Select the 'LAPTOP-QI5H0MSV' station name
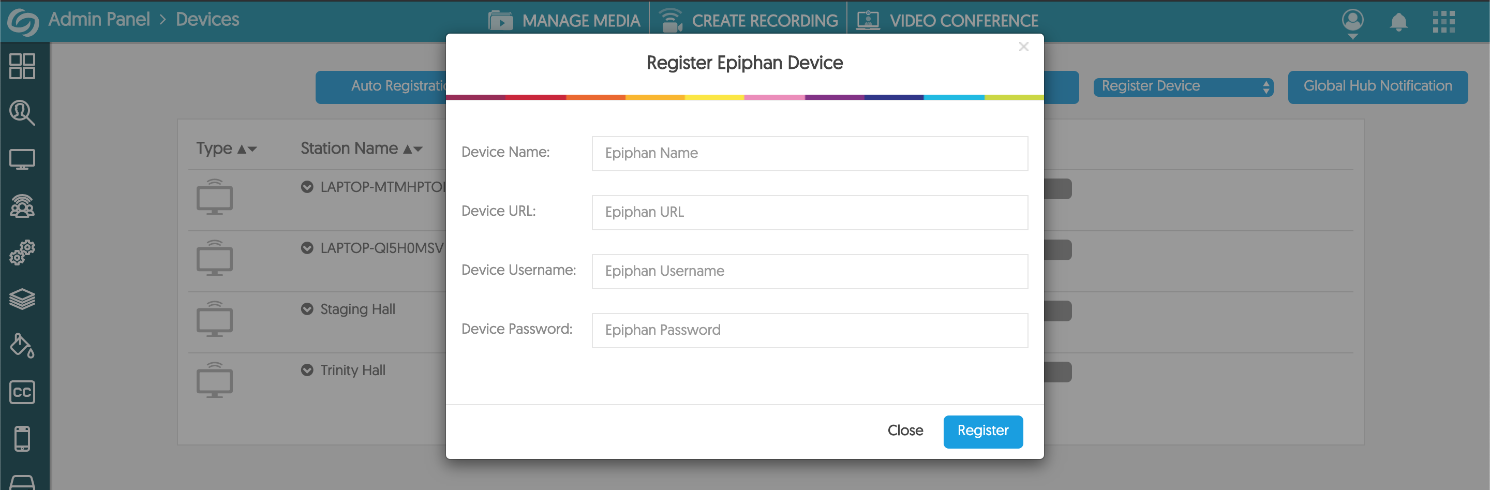 coord(382,248)
